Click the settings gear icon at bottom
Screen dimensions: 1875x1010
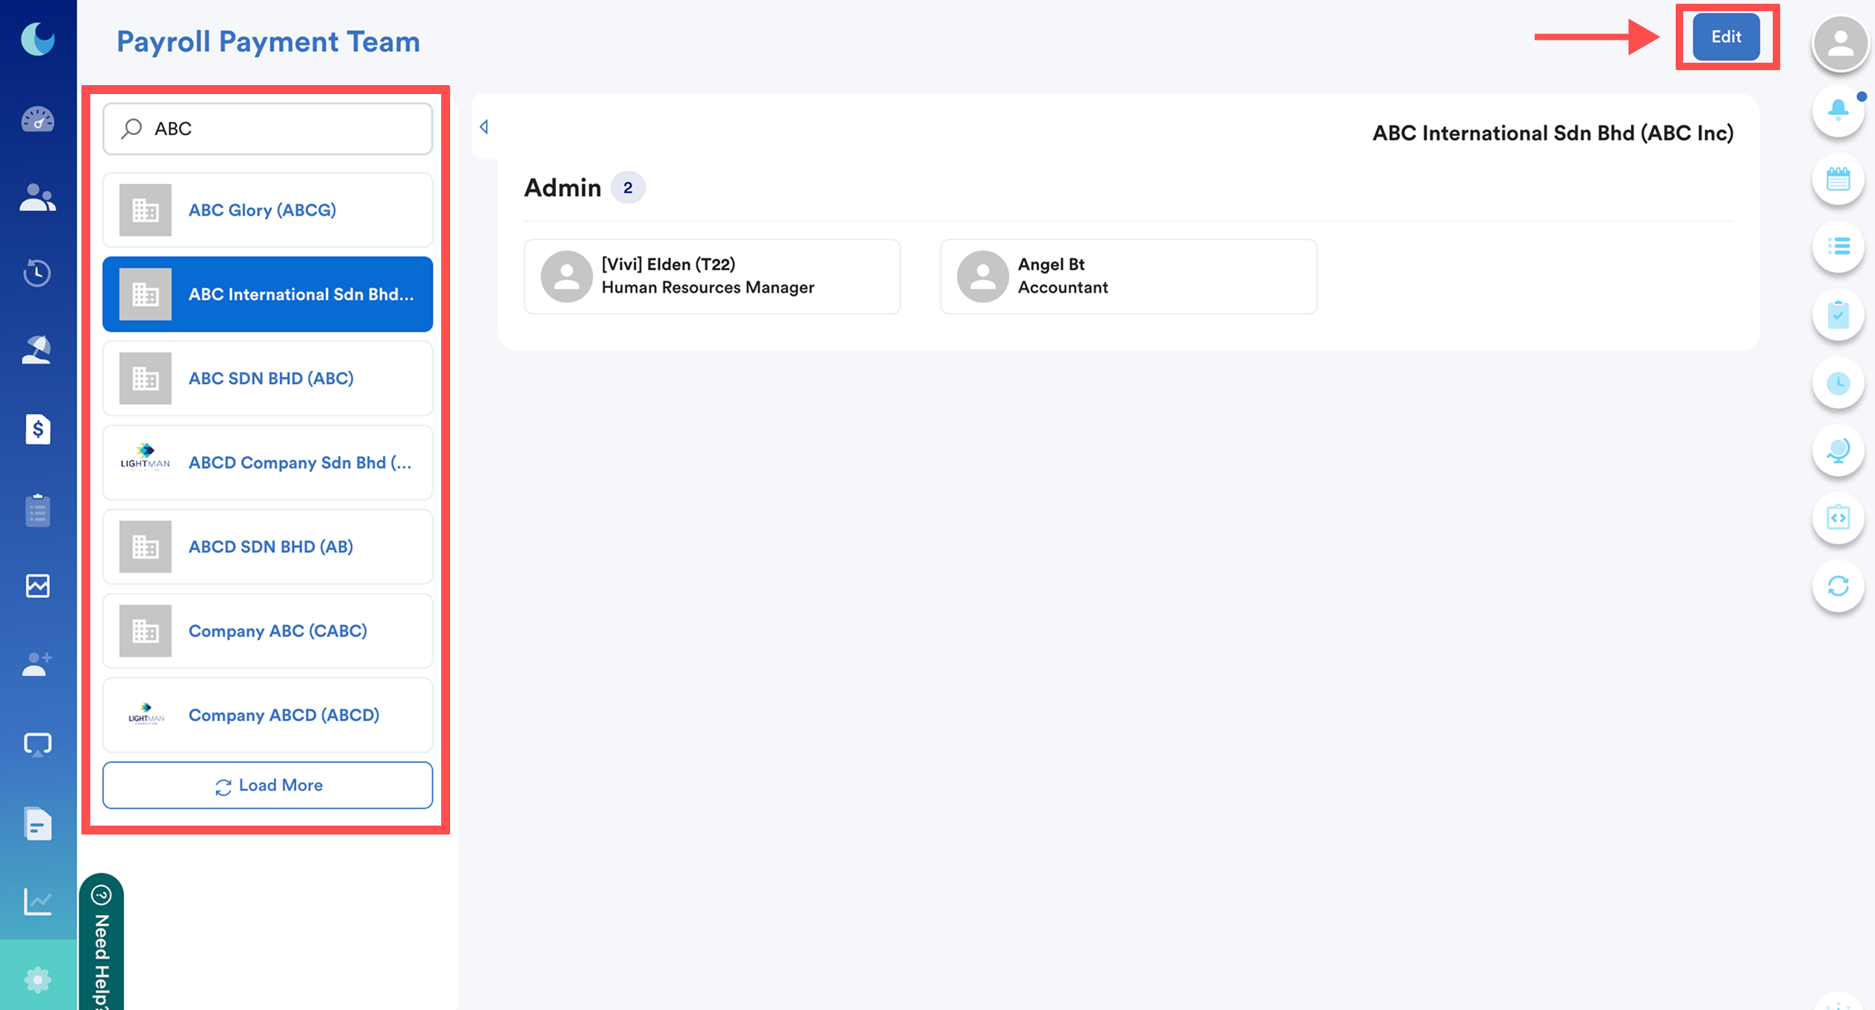(x=37, y=979)
